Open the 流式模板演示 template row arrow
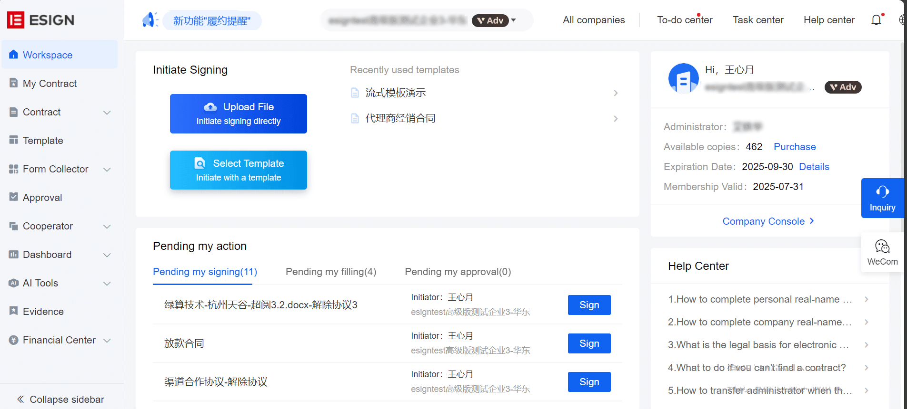 click(x=616, y=93)
